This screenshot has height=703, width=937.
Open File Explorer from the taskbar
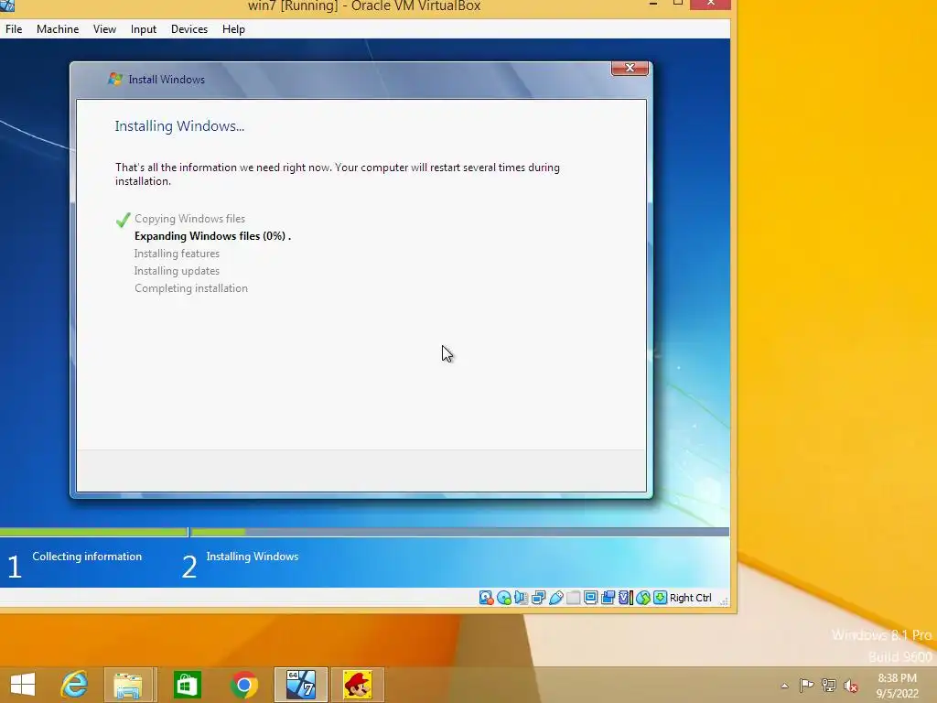(128, 685)
